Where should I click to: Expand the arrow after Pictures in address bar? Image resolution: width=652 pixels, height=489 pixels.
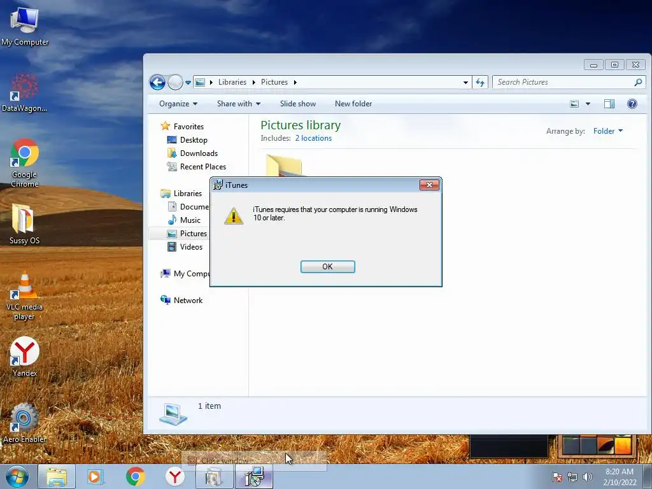click(295, 82)
